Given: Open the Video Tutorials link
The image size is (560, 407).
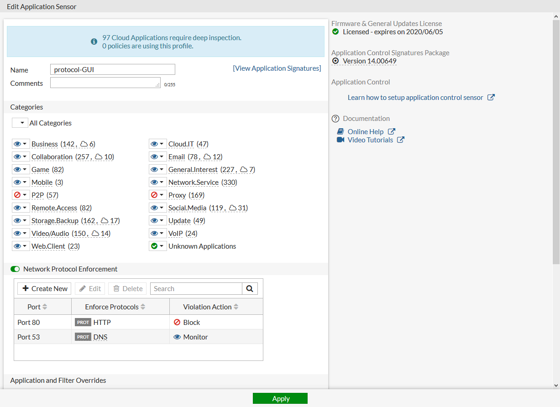Looking at the screenshot, I should (370, 140).
